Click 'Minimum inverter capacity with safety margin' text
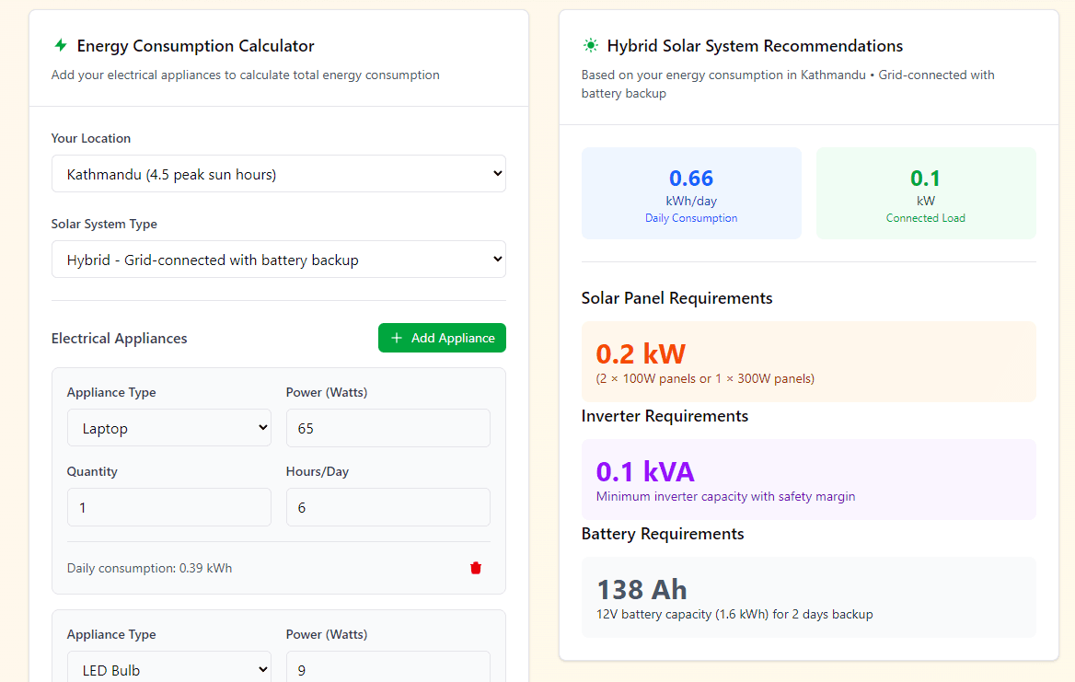The image size is (1075, 682). (725, 496)
